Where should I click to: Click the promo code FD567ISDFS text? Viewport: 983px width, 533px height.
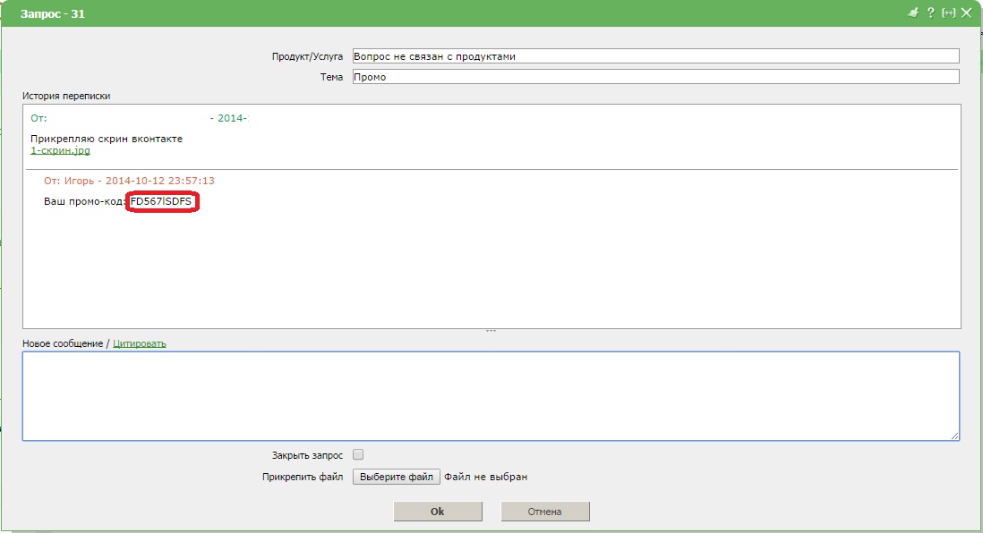[x=162, y=202]
